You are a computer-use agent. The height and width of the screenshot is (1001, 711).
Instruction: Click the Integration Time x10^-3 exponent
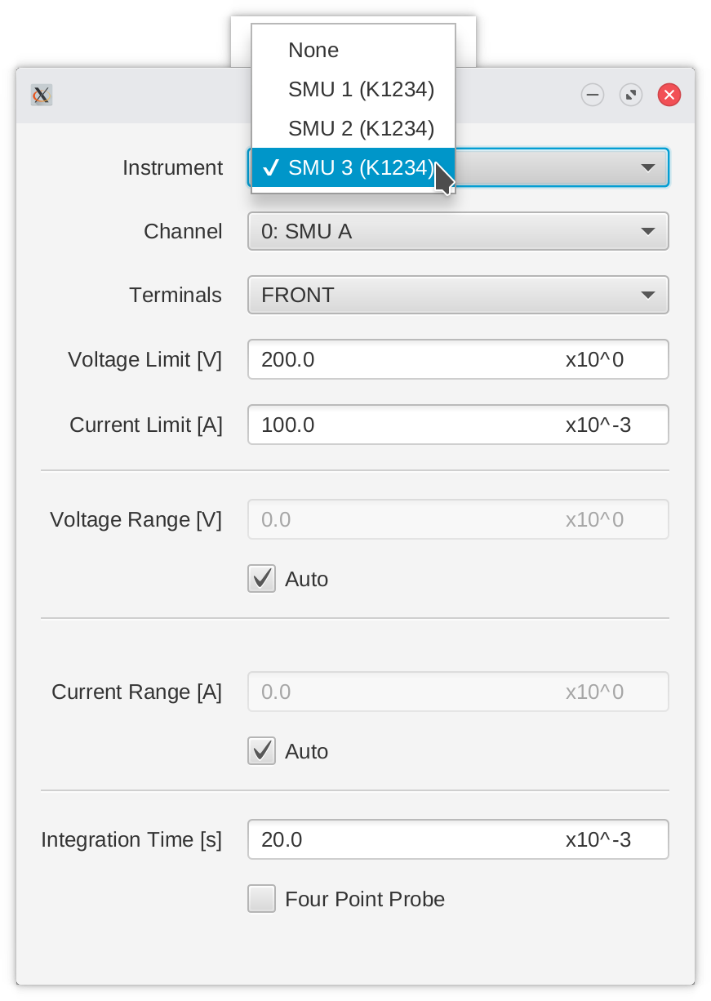[x=598, y=839]
